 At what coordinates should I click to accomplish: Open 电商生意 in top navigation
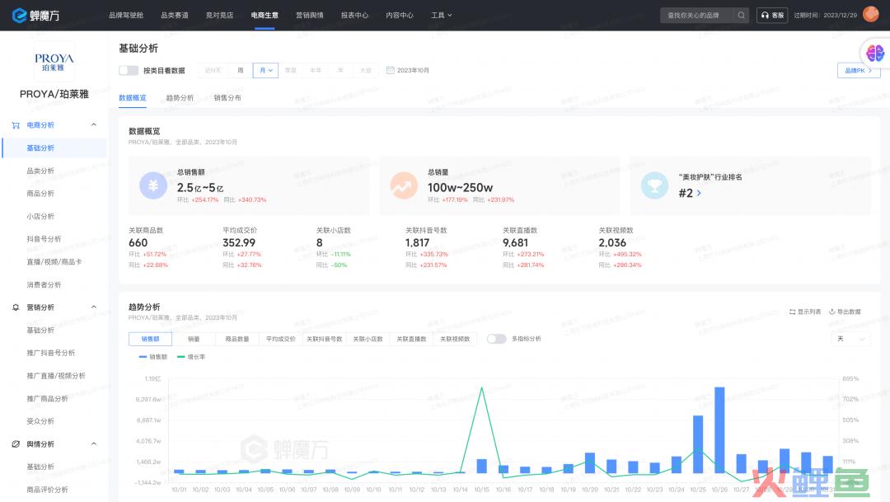[x=265, y=16]
